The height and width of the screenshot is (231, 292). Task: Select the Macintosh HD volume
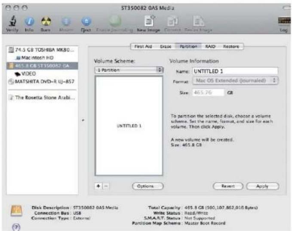pos(42,58)
